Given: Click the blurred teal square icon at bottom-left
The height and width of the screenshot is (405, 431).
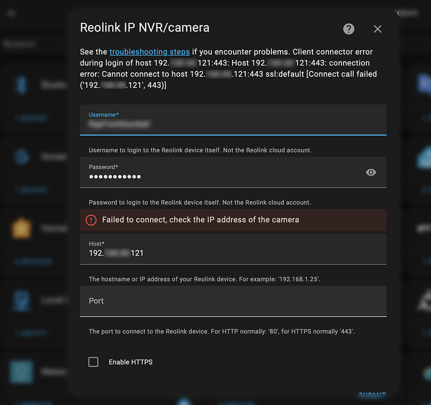Looking at the screenshot, I should 20,372.
